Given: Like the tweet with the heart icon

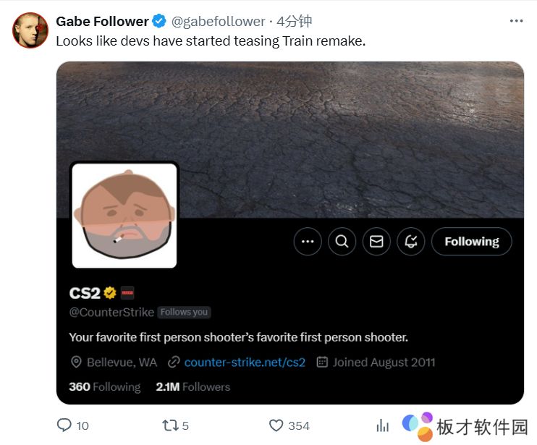Looking at the screenshot, I should [276, 425].
